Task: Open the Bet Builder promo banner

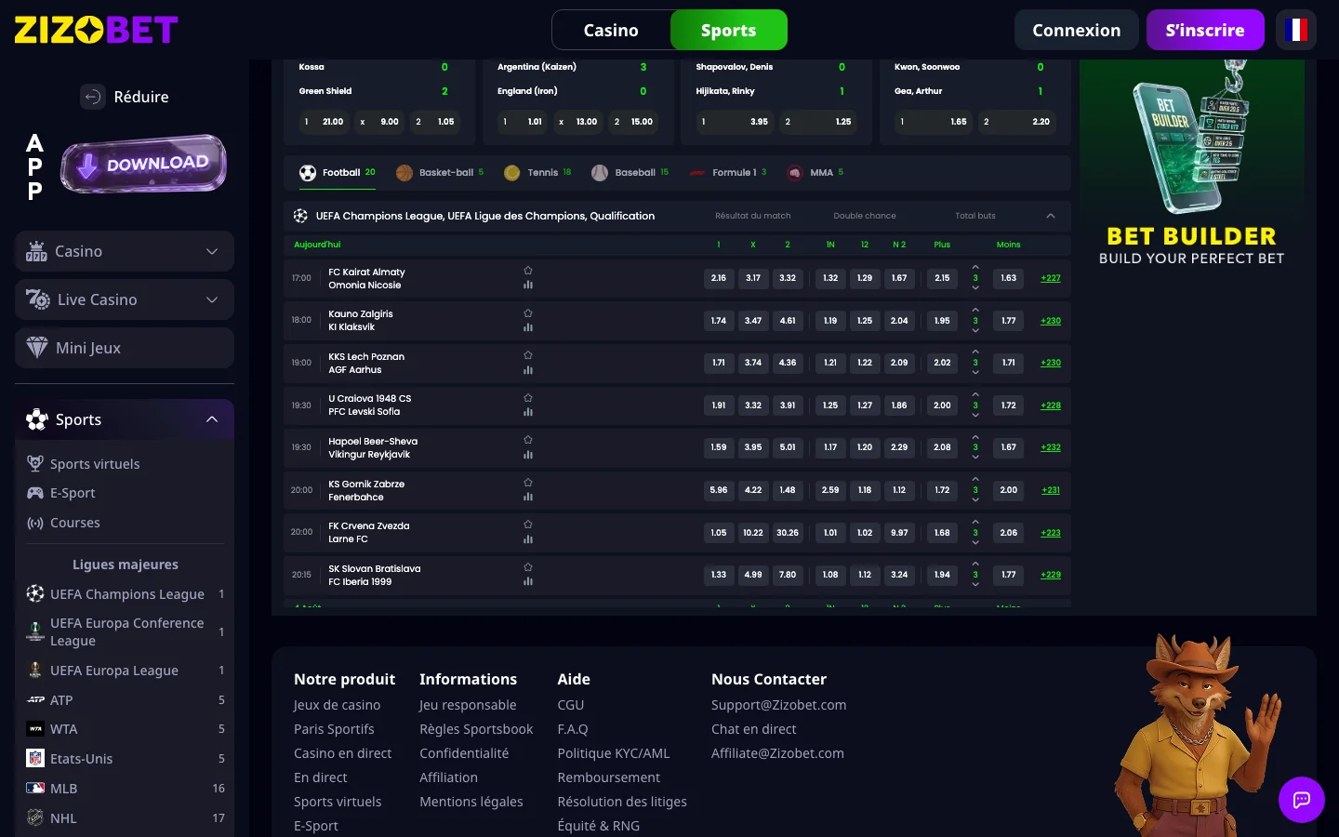Action: (1192, 166)
